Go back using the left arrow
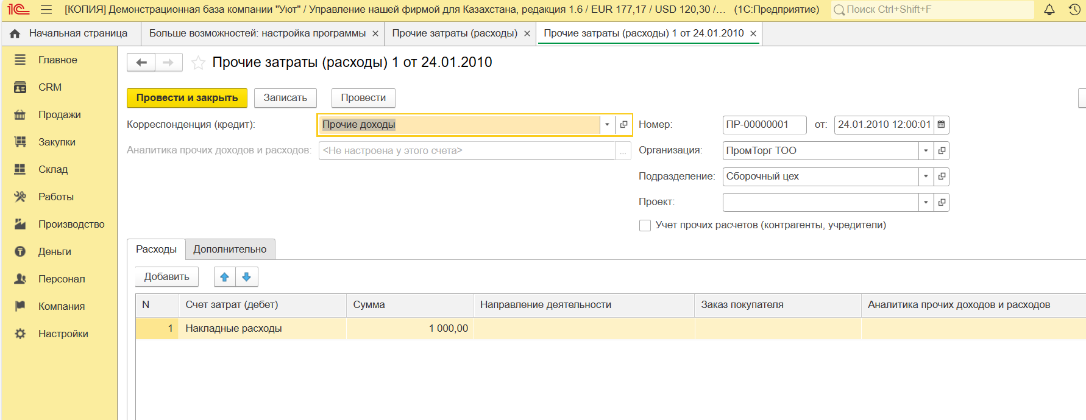Viewport: 1086px width, 420px height. [x=141, y=63]
